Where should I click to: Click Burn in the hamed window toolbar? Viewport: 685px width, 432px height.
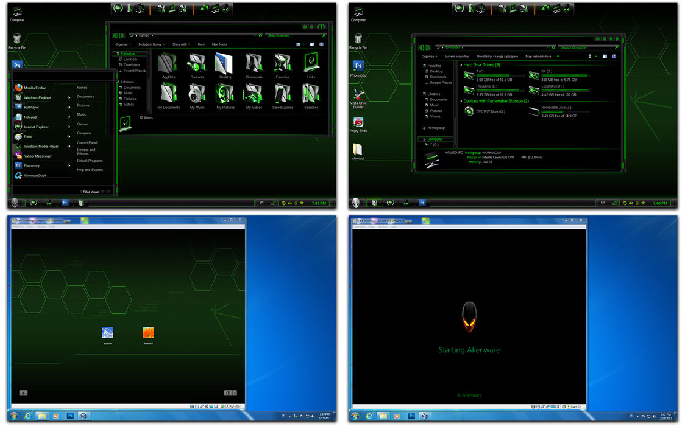(x=201, y=44)
